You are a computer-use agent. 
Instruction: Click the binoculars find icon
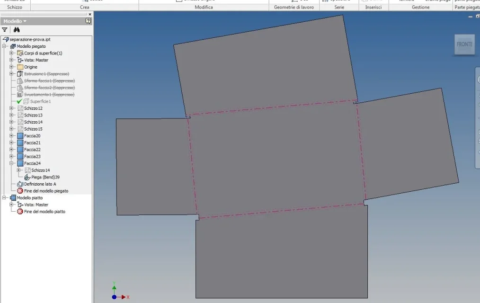17,30
